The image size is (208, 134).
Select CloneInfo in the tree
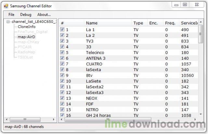point(27,27)
